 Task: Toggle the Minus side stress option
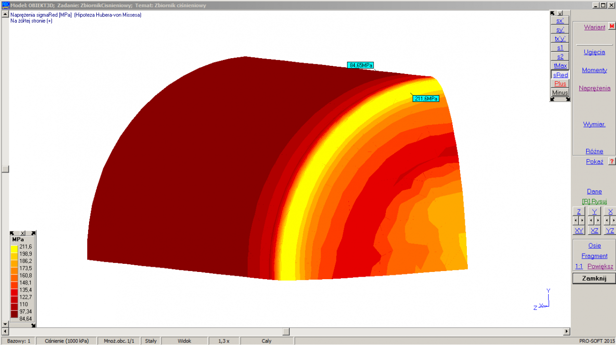560,92
